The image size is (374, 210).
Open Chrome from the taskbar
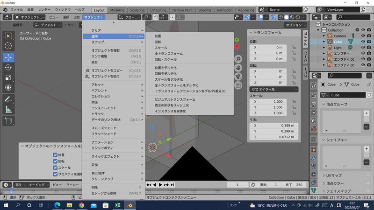click(81, 205)
